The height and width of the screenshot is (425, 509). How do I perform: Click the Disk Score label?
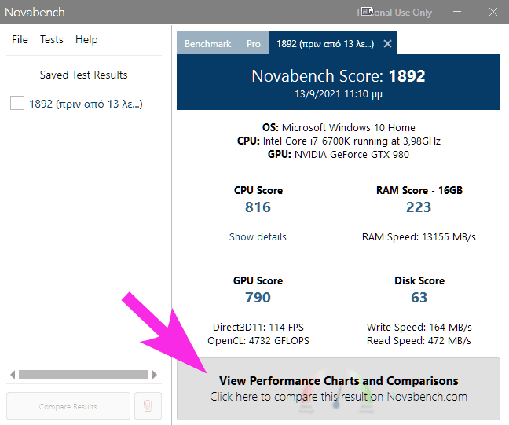click(x=419, y=280)
